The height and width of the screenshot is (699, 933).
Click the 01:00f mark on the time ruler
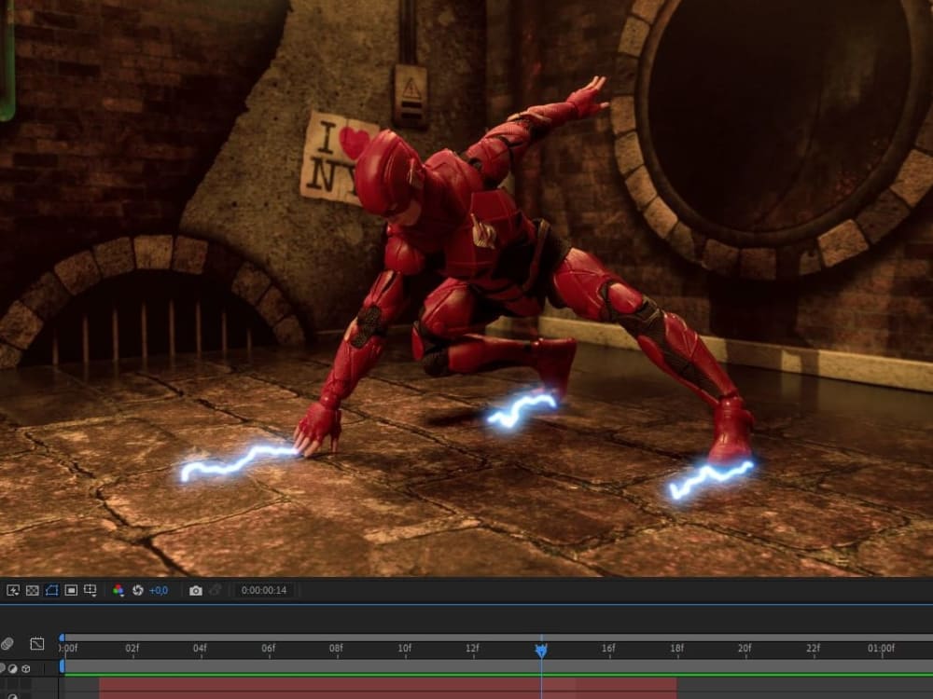click(x=881, y=649)
